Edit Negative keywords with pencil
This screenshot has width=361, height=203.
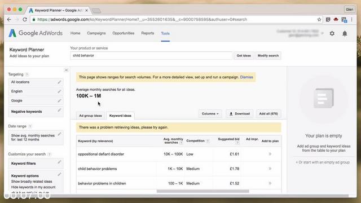point(59,110)
